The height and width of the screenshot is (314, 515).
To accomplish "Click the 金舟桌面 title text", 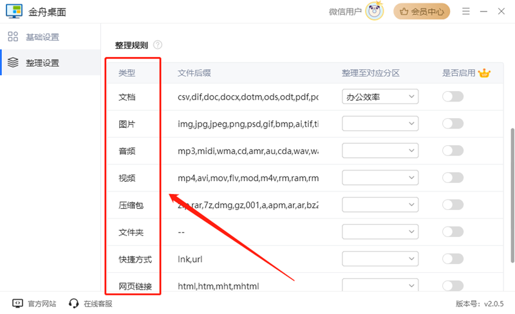I will [x=47, y=12].
